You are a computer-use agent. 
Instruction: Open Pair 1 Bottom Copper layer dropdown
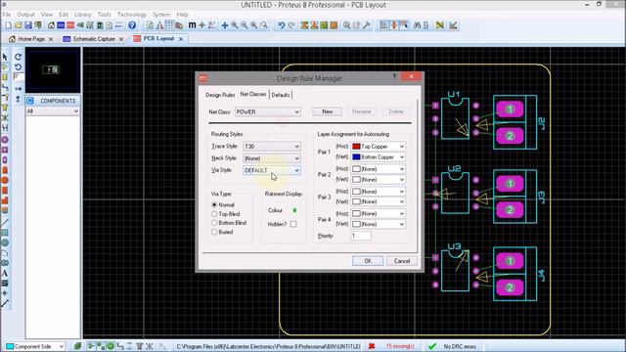tap(379, 157)
